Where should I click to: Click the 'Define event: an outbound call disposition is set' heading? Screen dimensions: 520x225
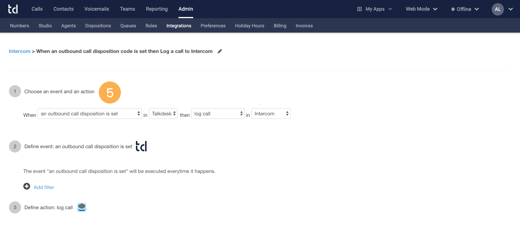coord(78,146)
